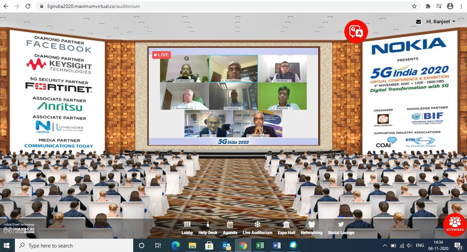Open the Windows Start menu
Screen dimensions: 467x252
pos(6,246)
